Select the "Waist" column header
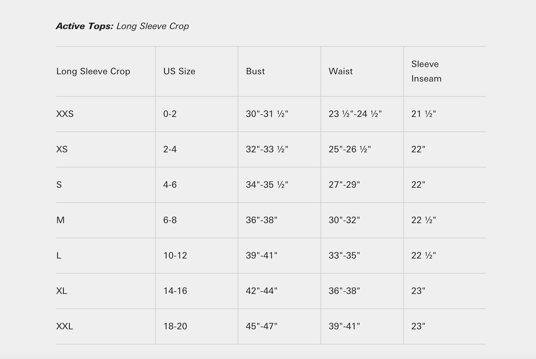 341,71
